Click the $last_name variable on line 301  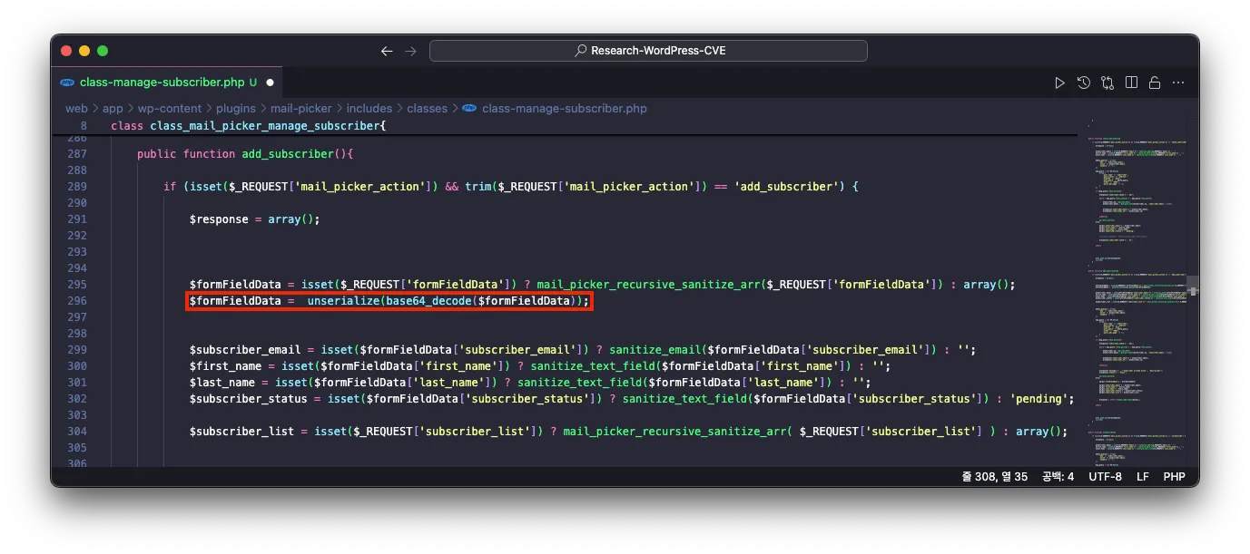coord(222,383)
